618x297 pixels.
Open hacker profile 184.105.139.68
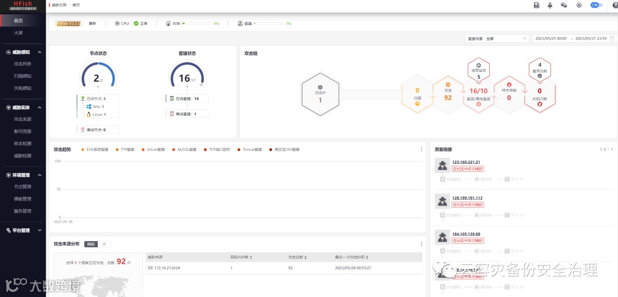click(x=466, y=234)
